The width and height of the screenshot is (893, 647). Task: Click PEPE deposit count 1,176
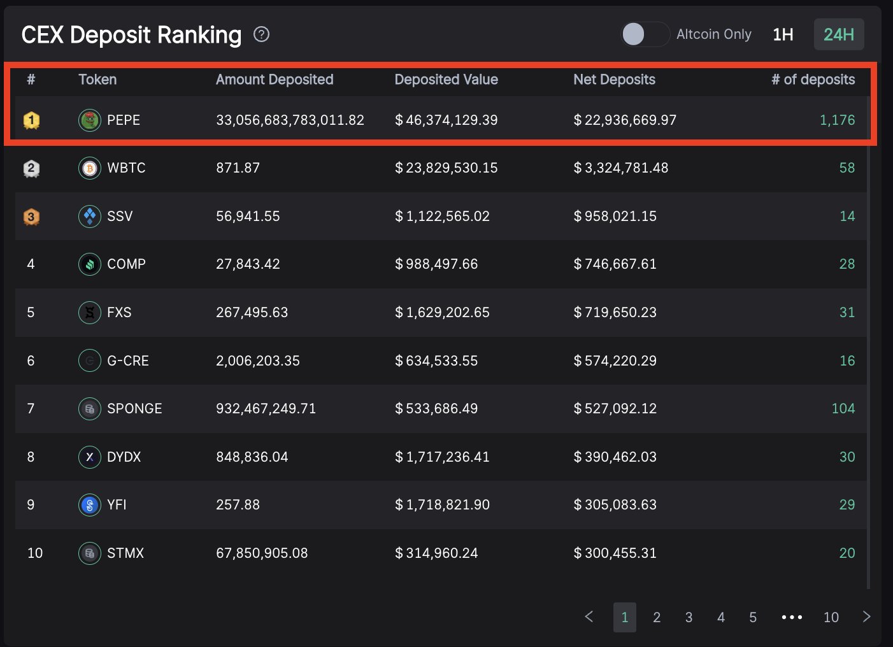coord(837,120)
